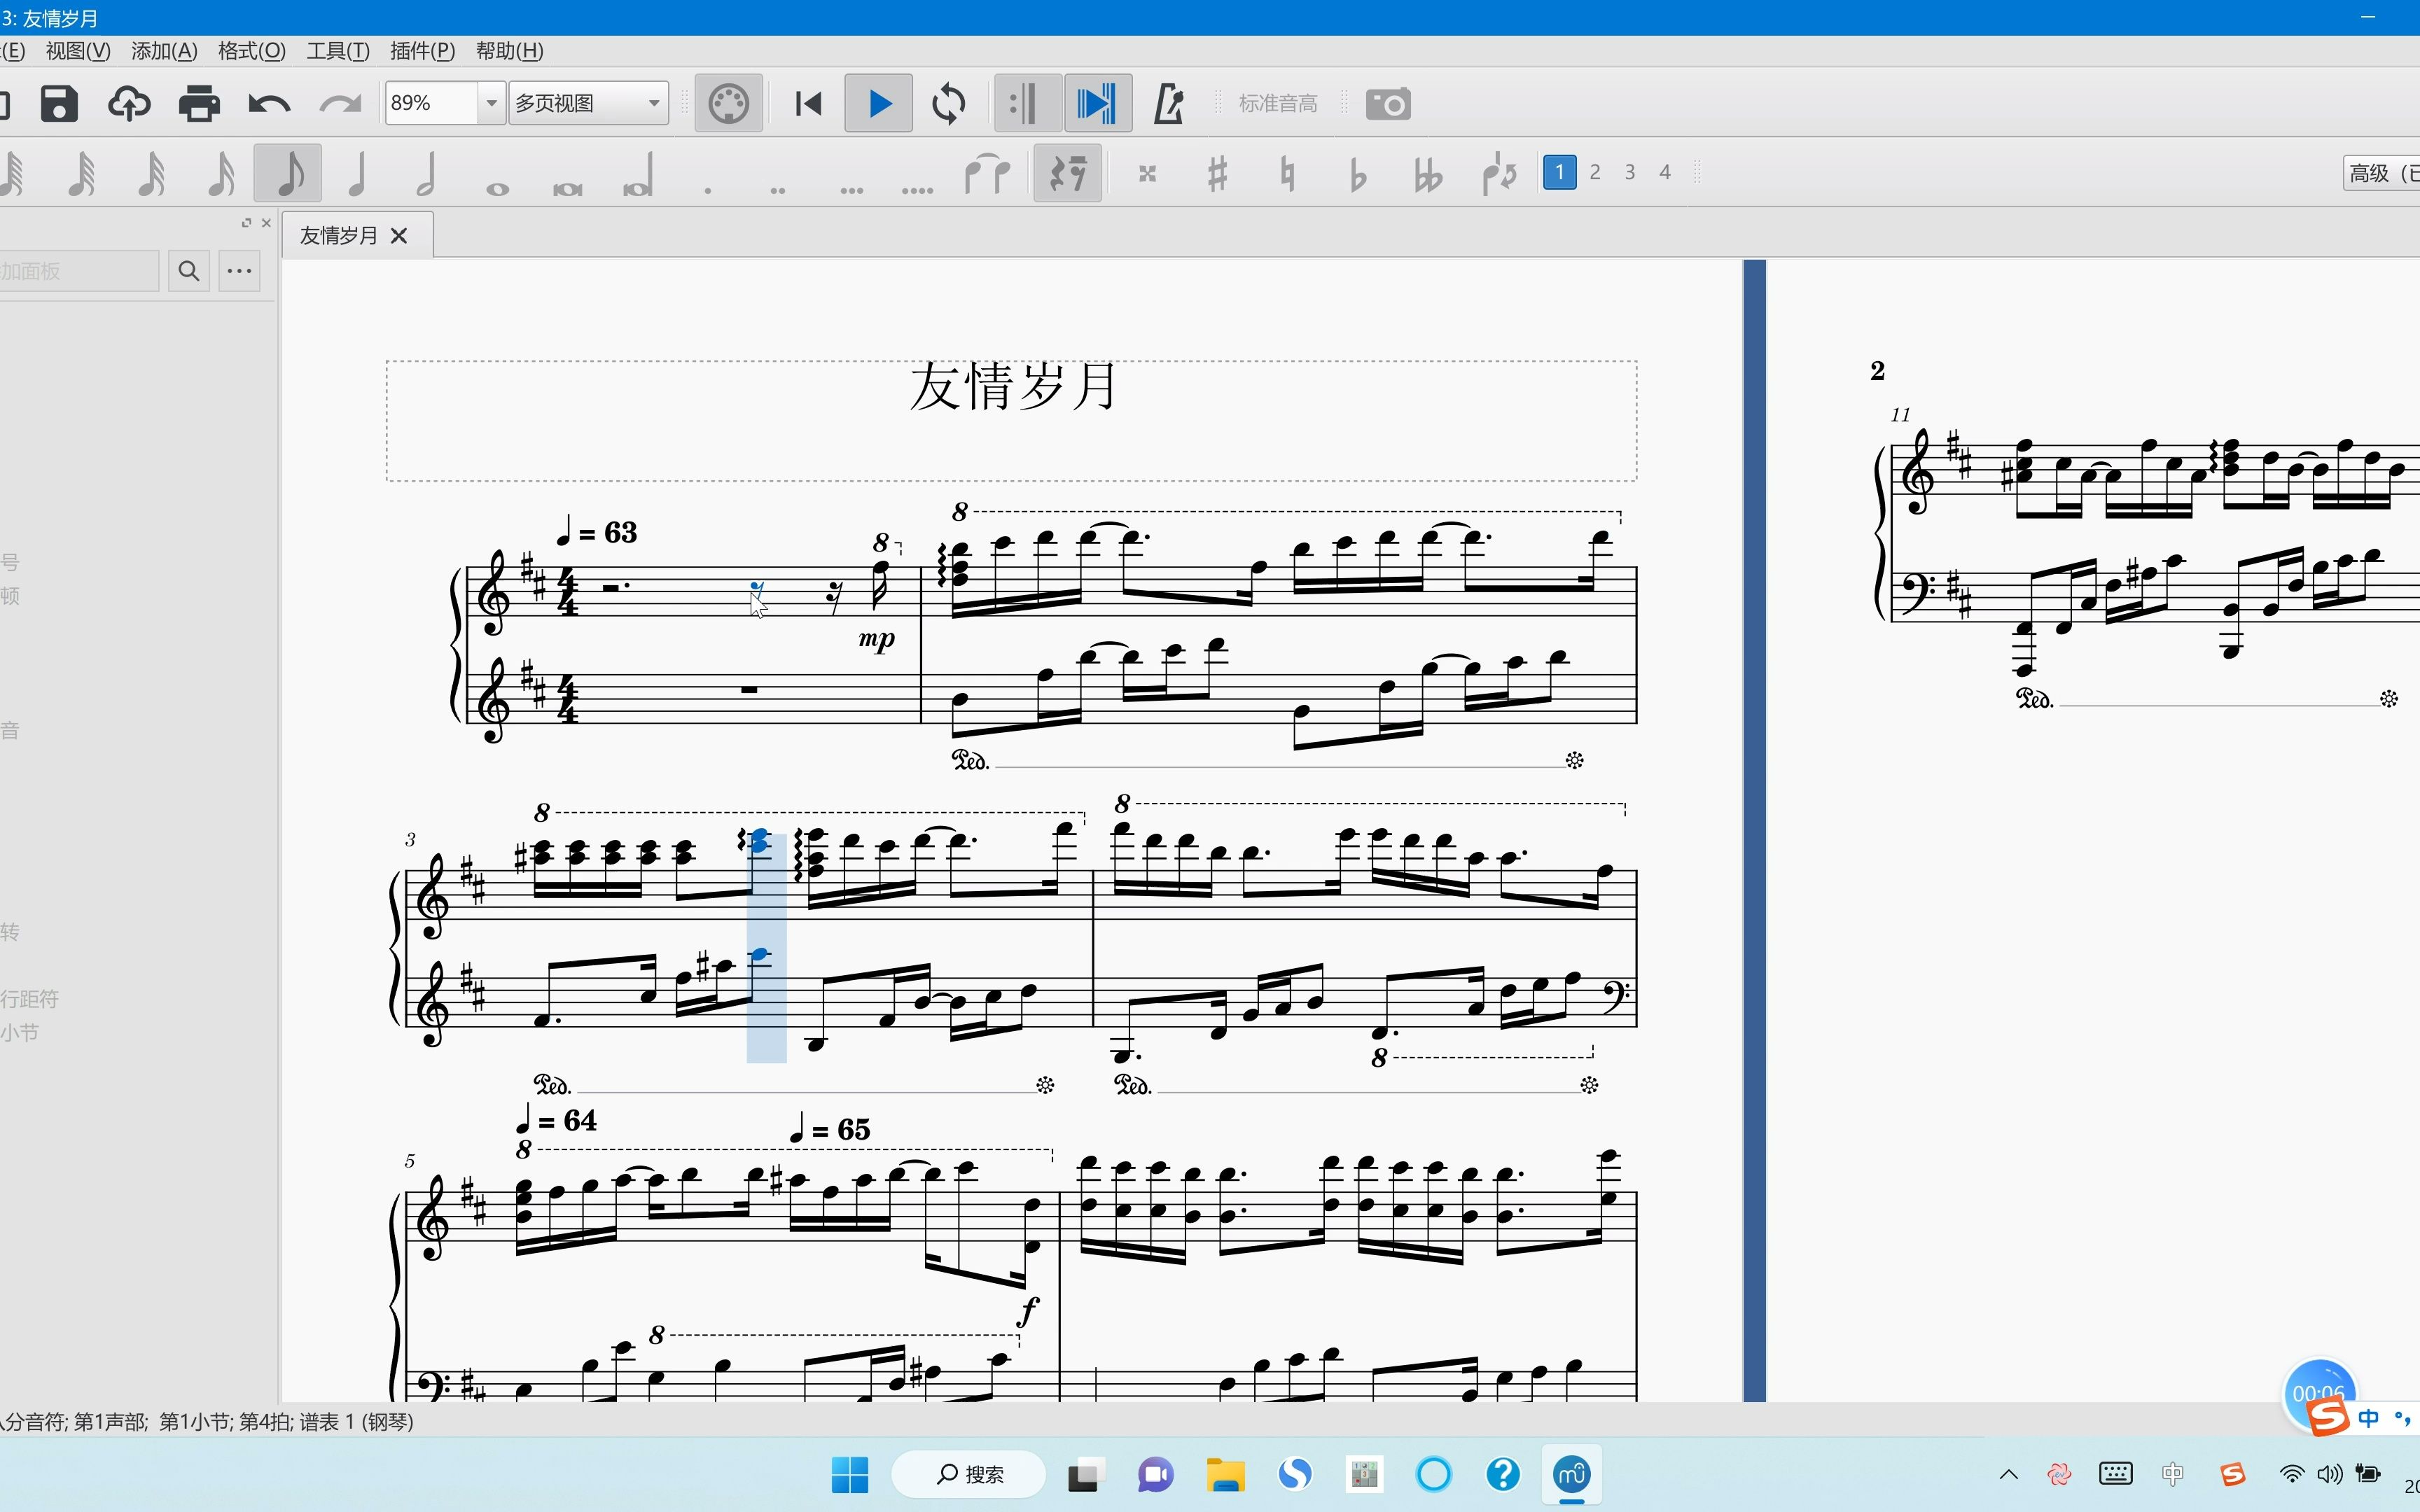Screen dimensions: 2420x1512
Task: Select the 多页视图 view mode dropdown
Action: [585, 104]
